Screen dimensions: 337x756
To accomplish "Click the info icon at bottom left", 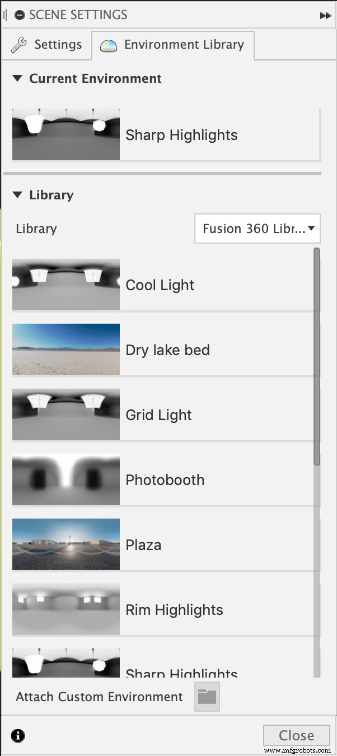I will (x=17, y=735).
